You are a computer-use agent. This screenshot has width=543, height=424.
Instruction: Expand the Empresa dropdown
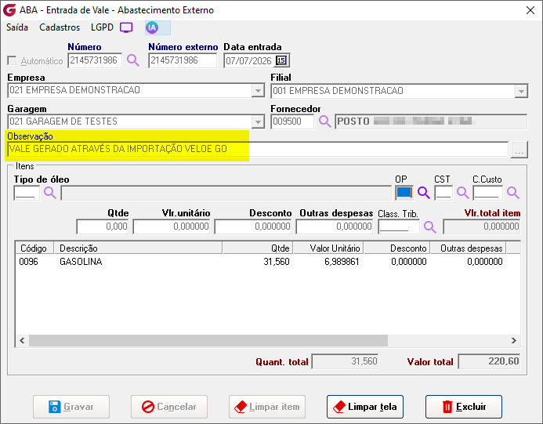click(258, 91)
